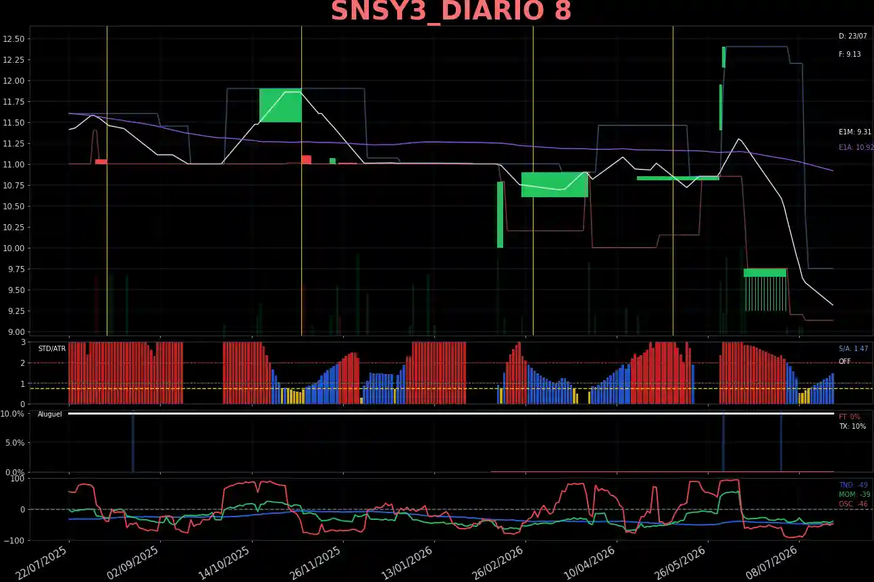Select the 12.00 price axis label
Viewport: 874px width, 582px height.
click(14, 81)
